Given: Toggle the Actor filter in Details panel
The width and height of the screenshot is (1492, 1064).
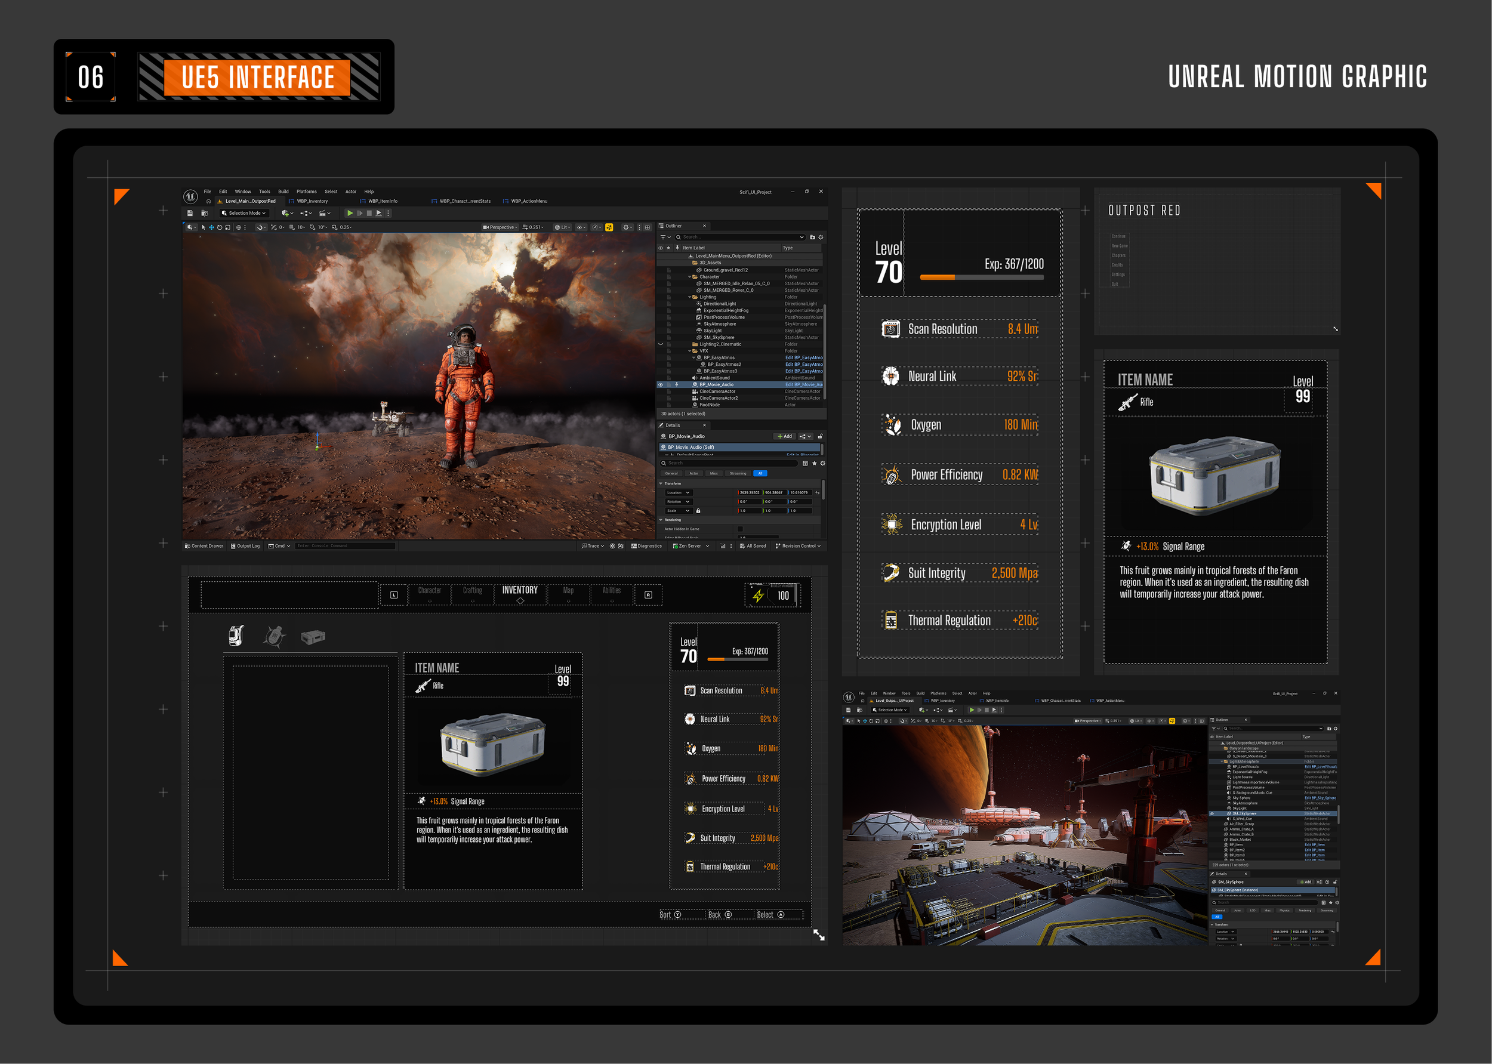Looking at the screenshot, I should 694,473.
